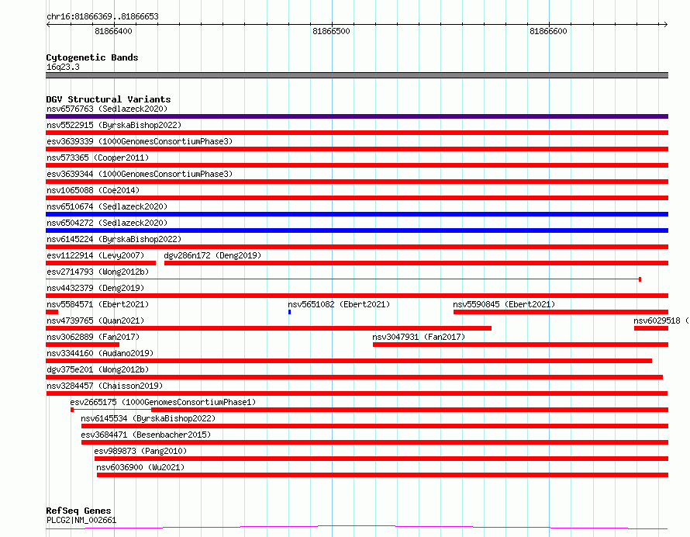Click ruler position 81866400
This screenshot has width=690, height=537.
click(x=113, y=31)
